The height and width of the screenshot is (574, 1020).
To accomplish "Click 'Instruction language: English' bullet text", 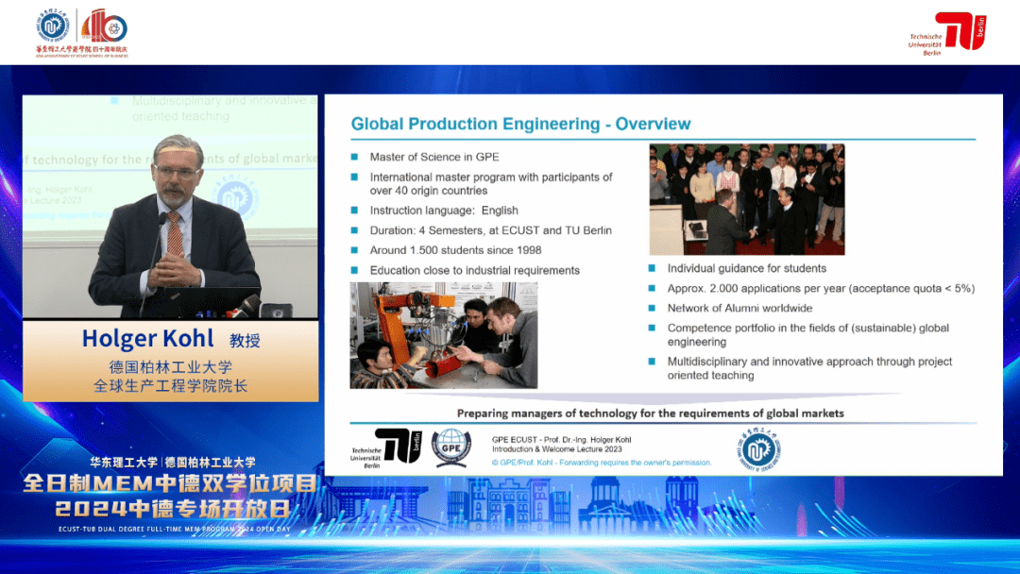I will click(444, 211).
